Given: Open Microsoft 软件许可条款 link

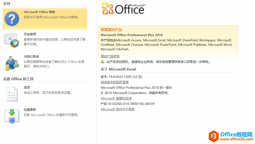Looking at the screenshot, I should [118, 109].
